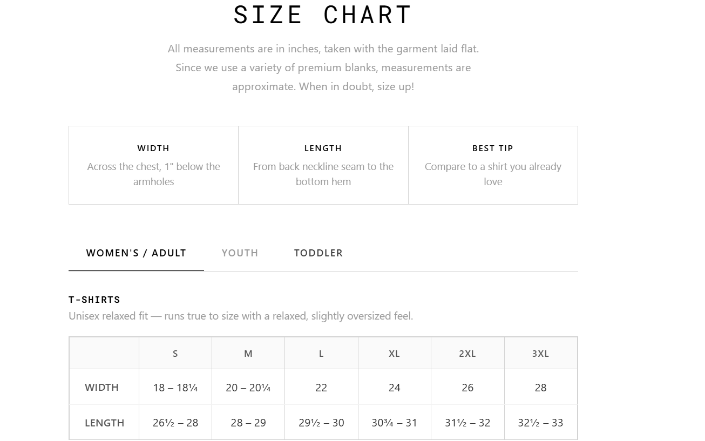Click the 3XL width value 28
The image size is (705, 441).
tap(541, 388)
